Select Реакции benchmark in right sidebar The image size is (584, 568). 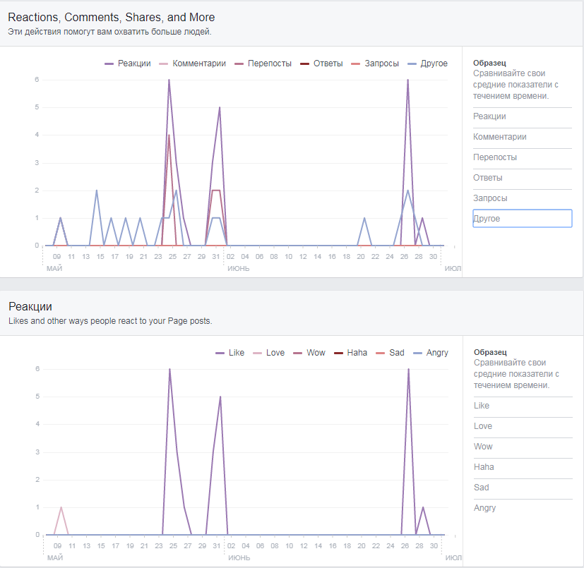point(489,116)
